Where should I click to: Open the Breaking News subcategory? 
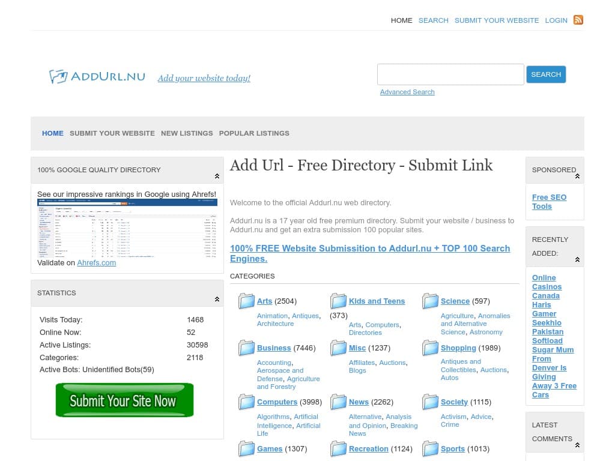click(383, 429)
